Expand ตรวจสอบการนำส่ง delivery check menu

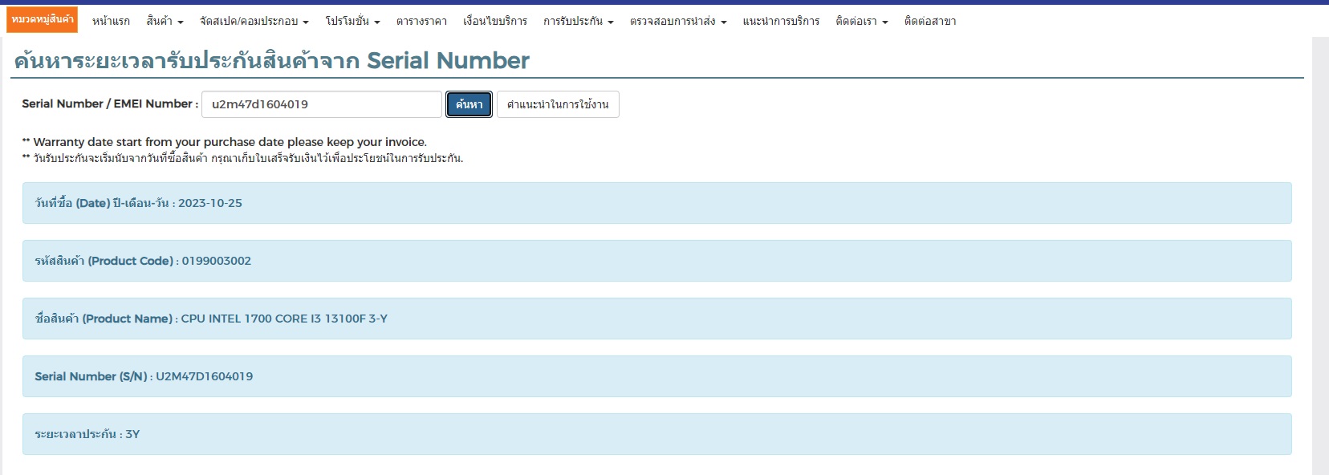coord(678,21)
